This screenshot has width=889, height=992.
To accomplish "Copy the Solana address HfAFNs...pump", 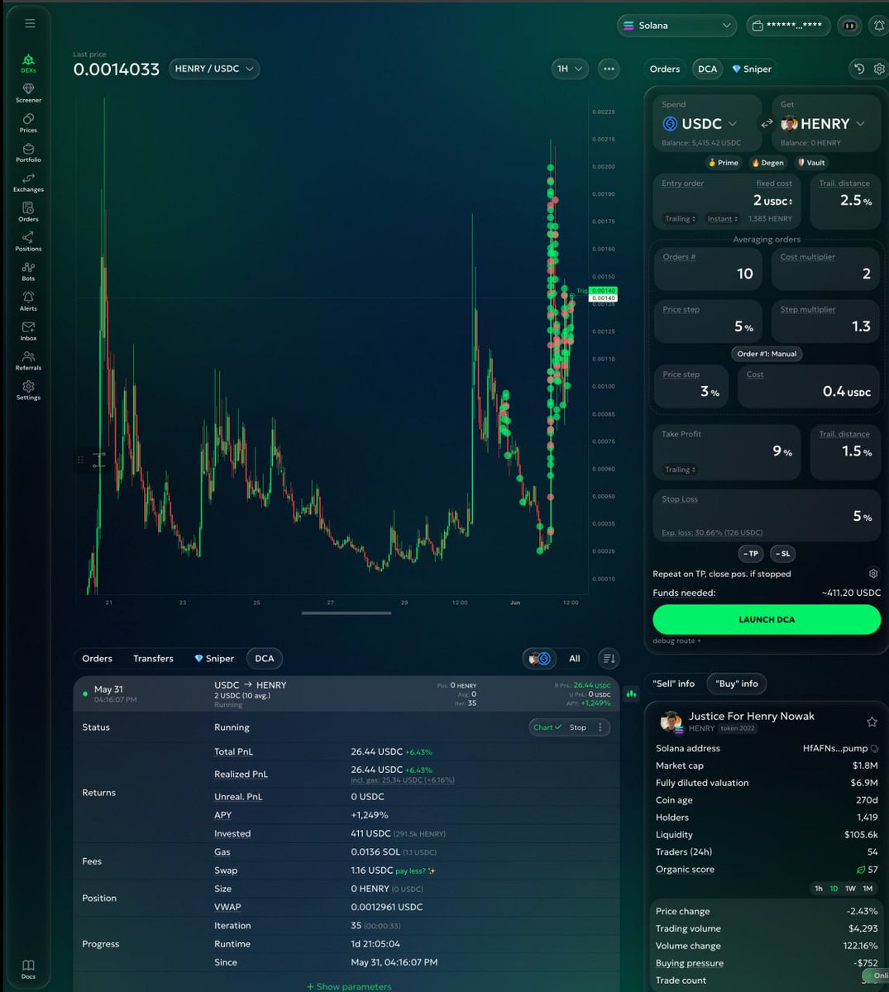I will coord(874,748).
